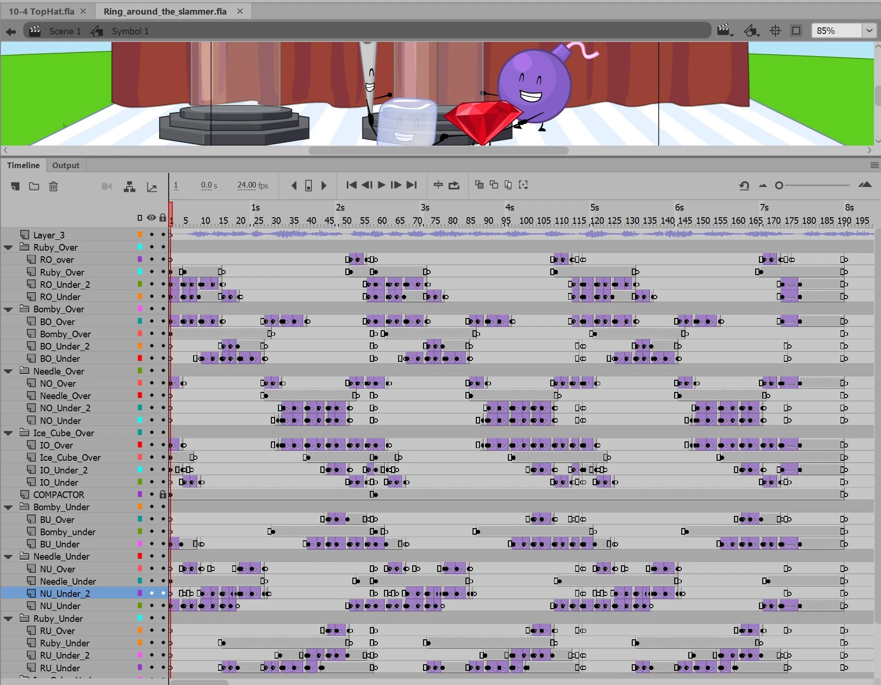Collapse the Ice_Cube_Over folder
The image size is (881, 685).
pos(8,433)
